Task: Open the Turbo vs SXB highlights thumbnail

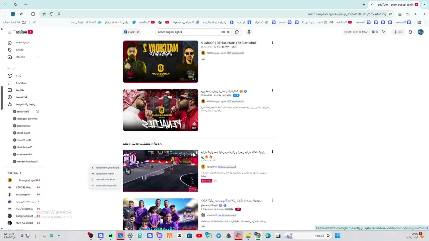Action: pyautogui.click(x=161, y=62)
